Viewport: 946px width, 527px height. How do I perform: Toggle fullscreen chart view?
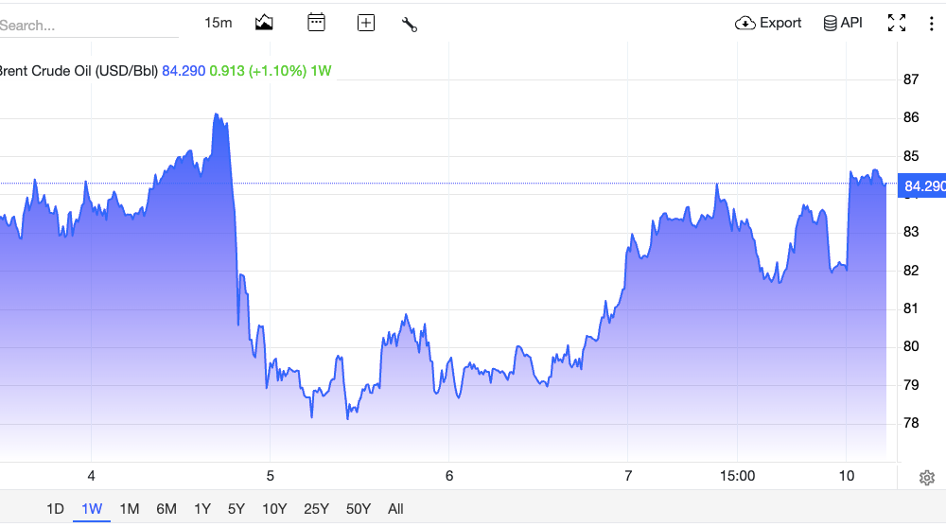(x=897, y=23)
